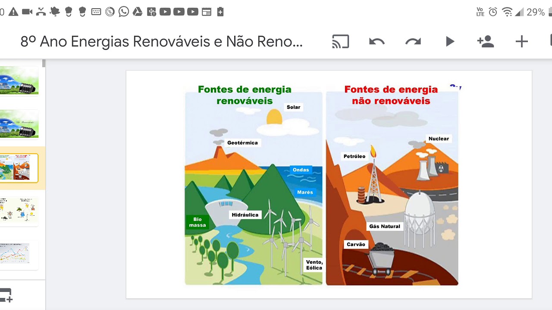Tap the calendar notification icon
Screen dimensions: 552x310
pyautogui.click(x=207, y=12)
